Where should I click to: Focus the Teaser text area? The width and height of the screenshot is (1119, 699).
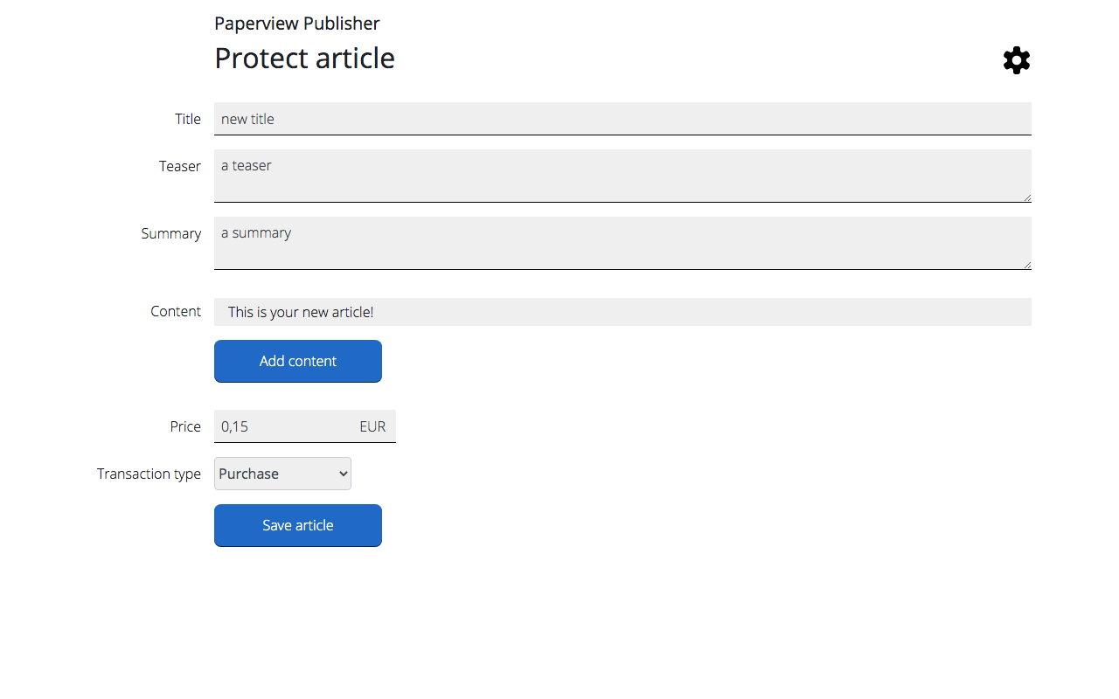pos(622,176)
